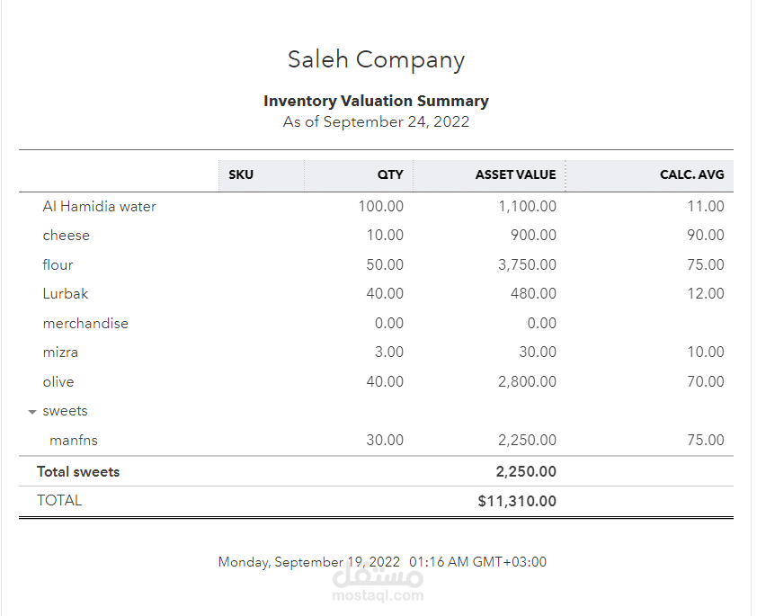Select the olive item name
Image resolution: width=757 pixels, height=616 pixels.
[58, 382]
